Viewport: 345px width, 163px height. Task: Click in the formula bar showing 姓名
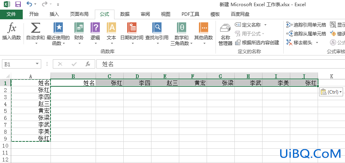[x=220, y=64]
